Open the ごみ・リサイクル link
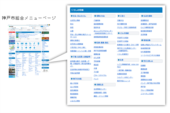The image size is (170, 113). 100,75
